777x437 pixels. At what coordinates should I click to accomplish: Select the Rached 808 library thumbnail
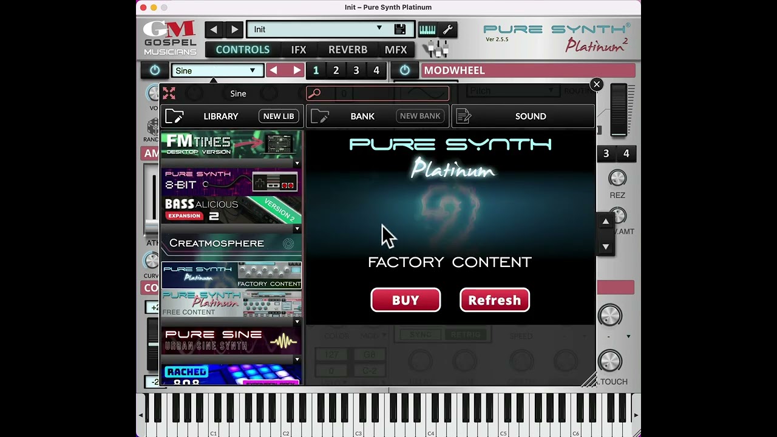(x=231, y=374)
